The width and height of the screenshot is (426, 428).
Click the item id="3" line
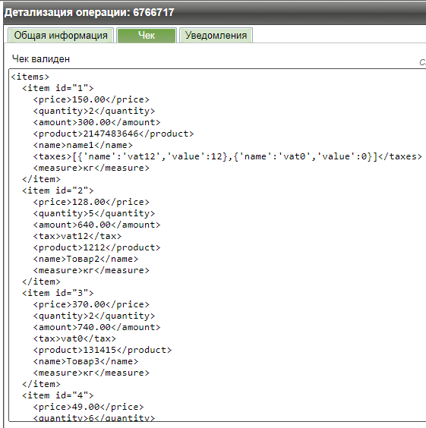[x=58, y=293]
